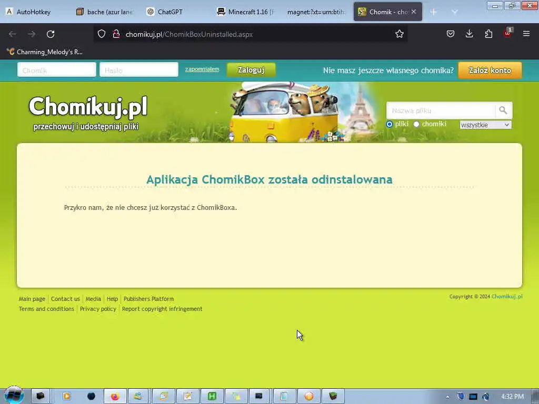Open the 'wszystkie' file type dropdown
This screenshot has height=404, width=539.
pyautogui.click(x=485, y=125)
